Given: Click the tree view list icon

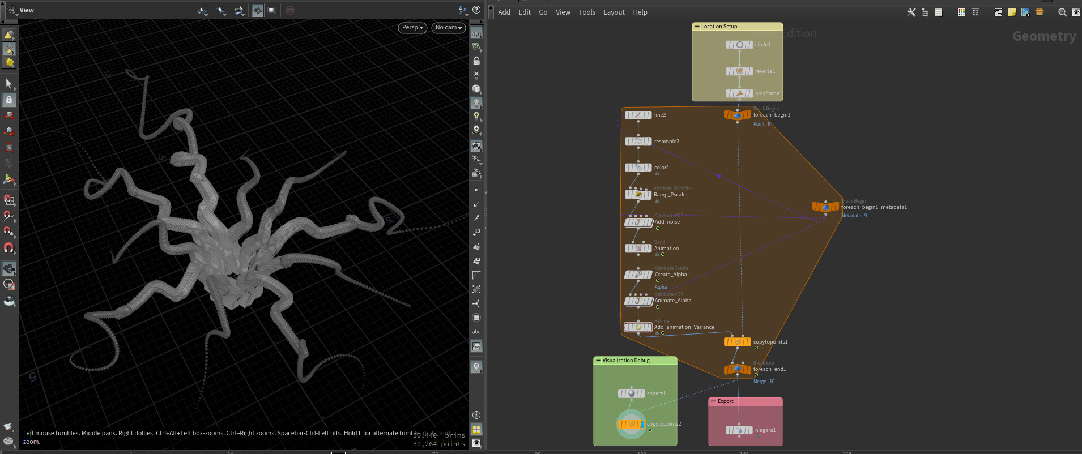Looking at the screenshot, I should coord(925,12).
